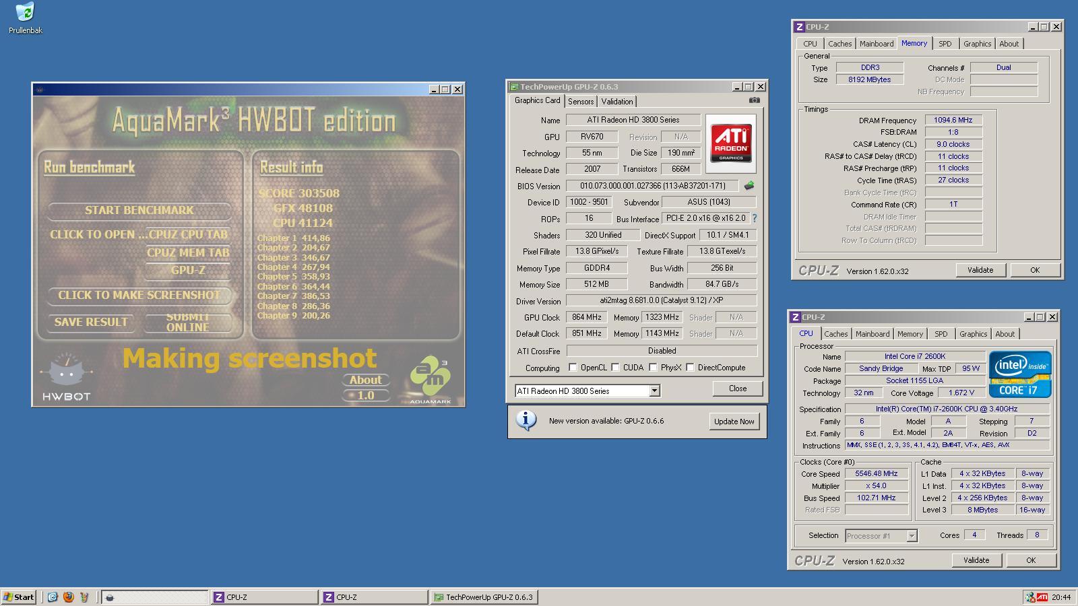Switch to second CPU-Z taskbar button
The height and width of the screenshot is (606, 1078).
375,597
